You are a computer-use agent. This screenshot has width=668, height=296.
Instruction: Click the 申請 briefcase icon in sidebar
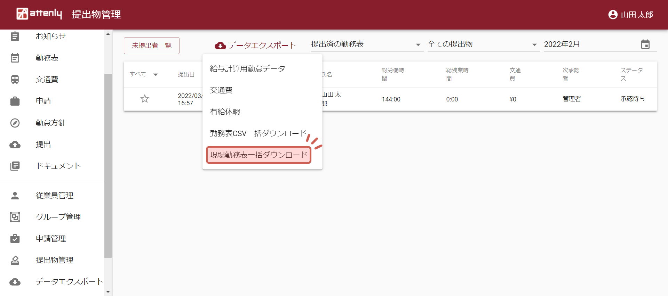(x=15, y=101)
